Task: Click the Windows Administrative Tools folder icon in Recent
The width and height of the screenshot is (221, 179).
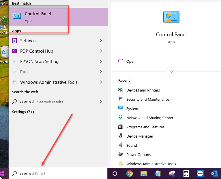Action: pyautogui.click(x=121, y=163)
